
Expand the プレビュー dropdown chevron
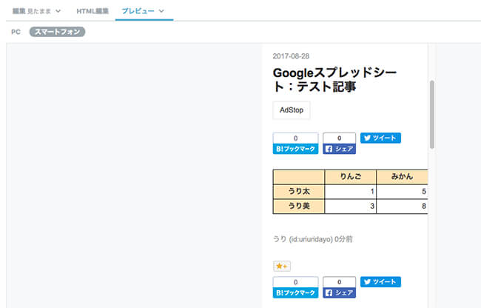(x=161, y=11)
